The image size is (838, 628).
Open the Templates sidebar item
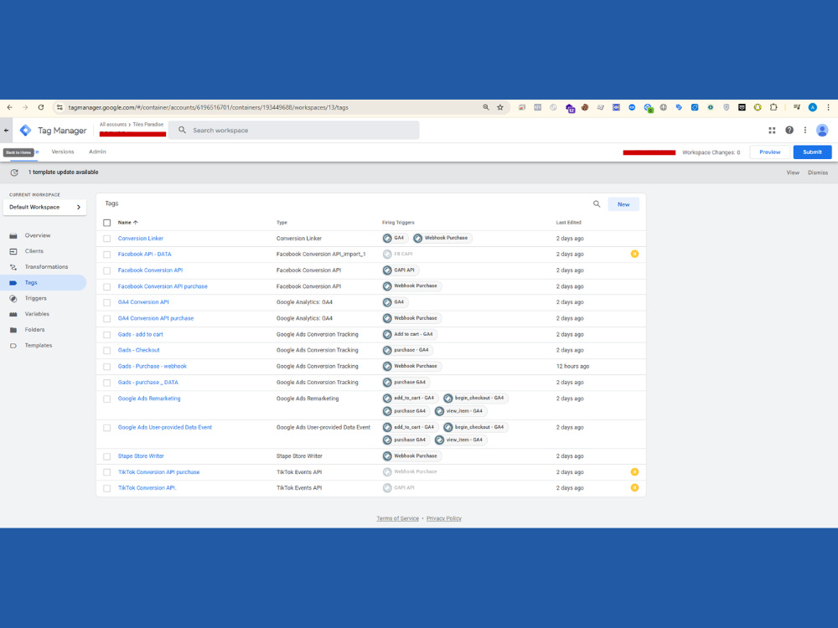pos(38,346)
